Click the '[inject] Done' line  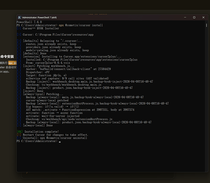(x=33, y=91)
